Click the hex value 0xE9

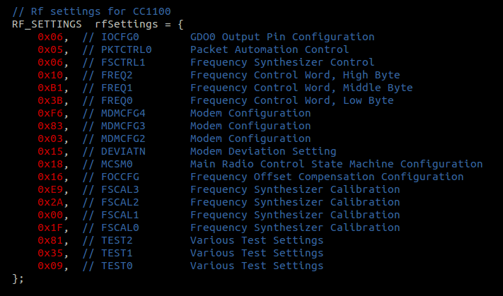50,189
